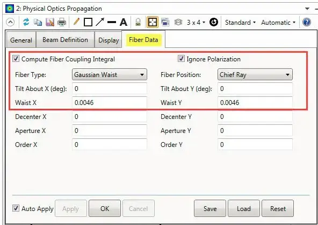Expand the Fiber Position Chief Ray dropdown
Viewport: 318px width, 225px height.
tap(255, 75)
